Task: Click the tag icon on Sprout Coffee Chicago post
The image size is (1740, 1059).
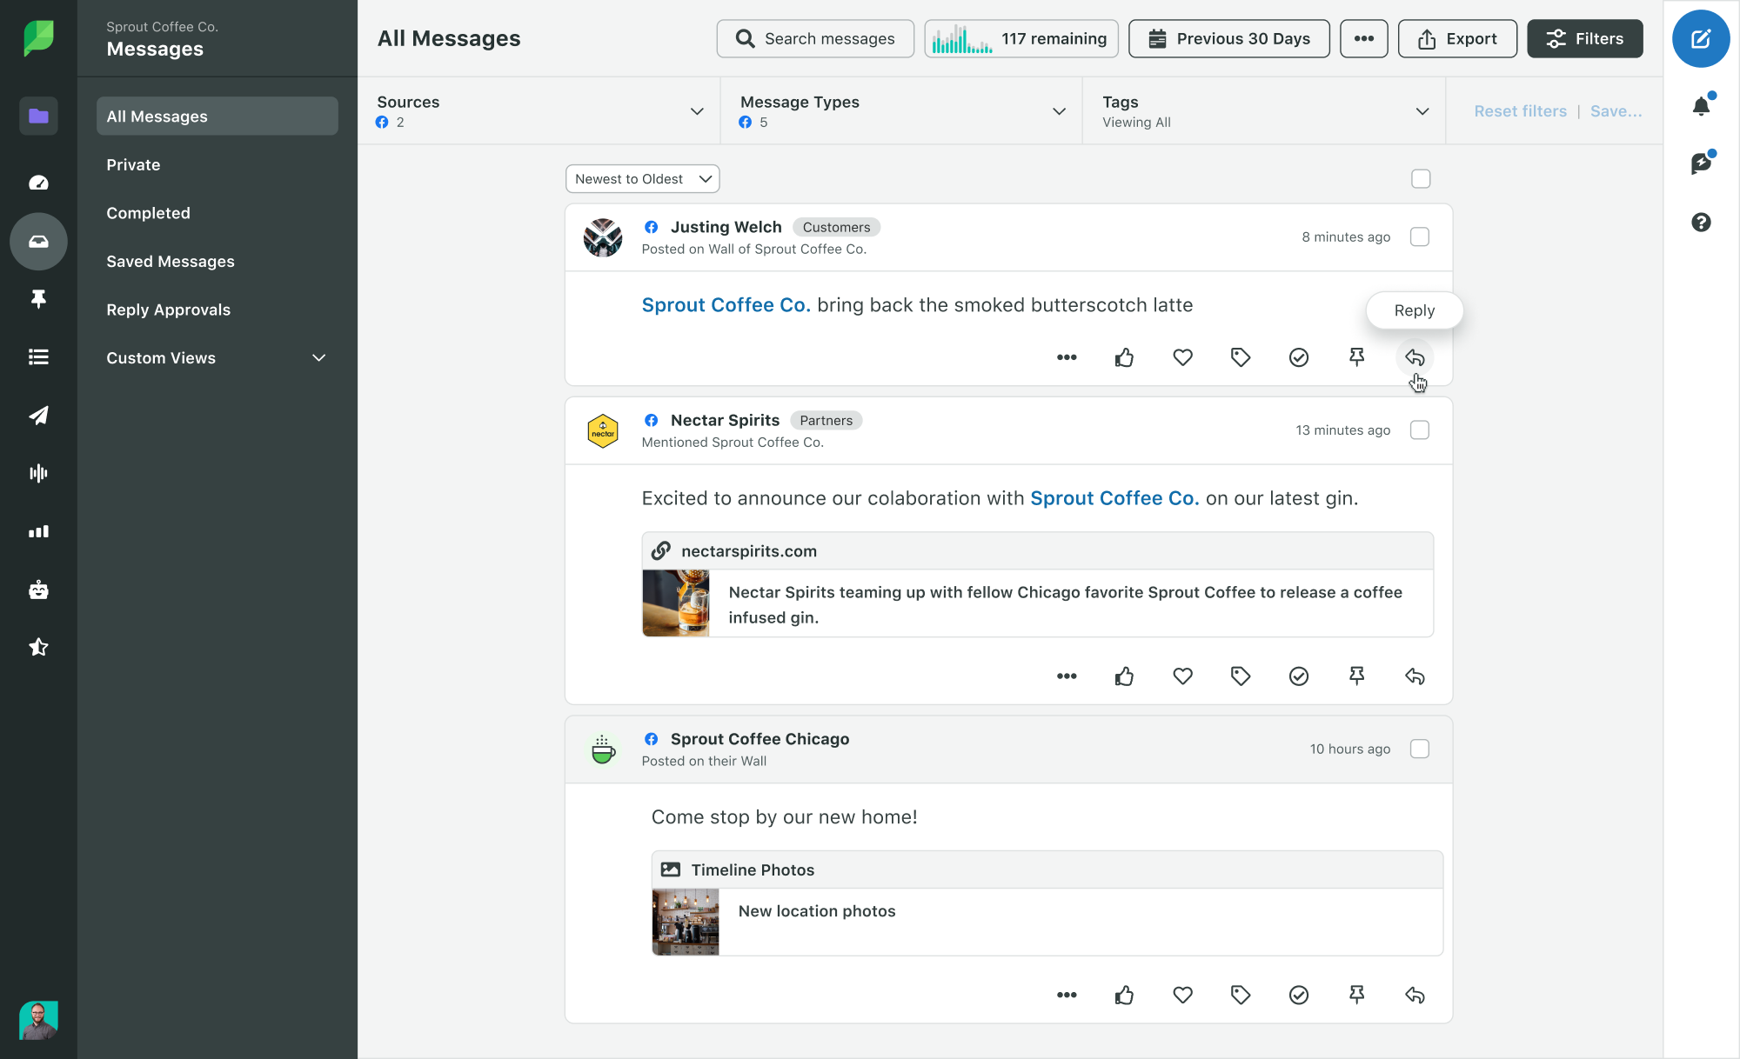Action: 1241,995
